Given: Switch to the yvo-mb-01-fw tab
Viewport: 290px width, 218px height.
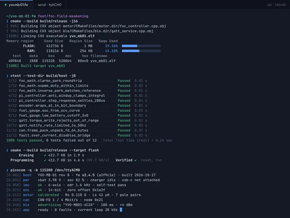Looking at the screenshot, I should [16, 5].
